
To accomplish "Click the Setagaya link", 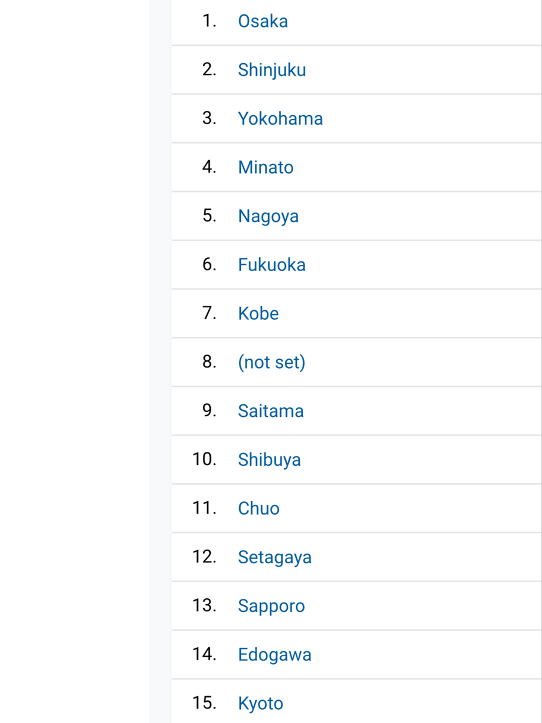I will 275,557.
